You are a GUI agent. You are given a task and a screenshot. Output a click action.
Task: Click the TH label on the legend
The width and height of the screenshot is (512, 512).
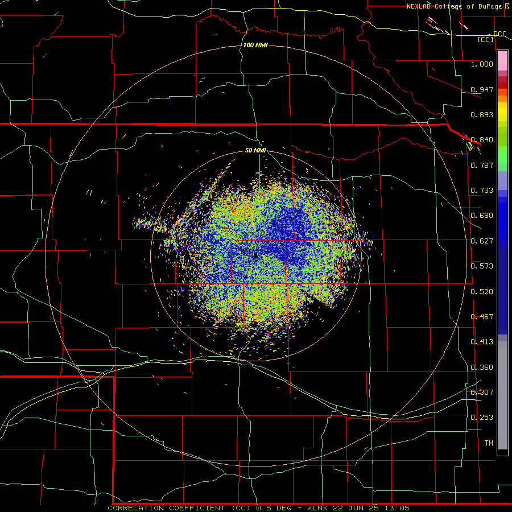489,443
